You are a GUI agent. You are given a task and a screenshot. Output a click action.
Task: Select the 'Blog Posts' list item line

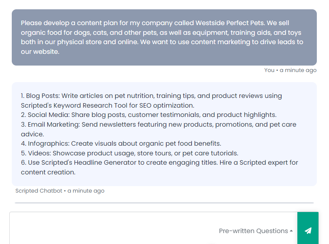pyautogui.click(x=151, y=100)
